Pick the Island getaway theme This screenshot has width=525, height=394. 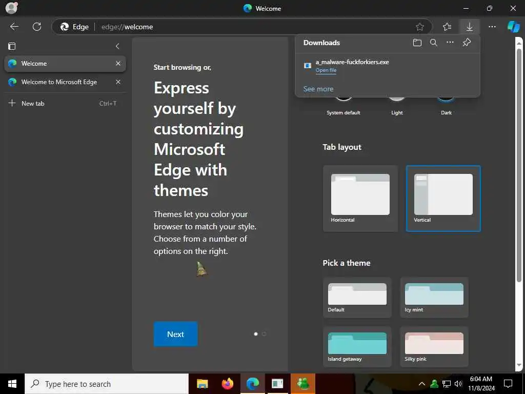click(x=357, y=347)
